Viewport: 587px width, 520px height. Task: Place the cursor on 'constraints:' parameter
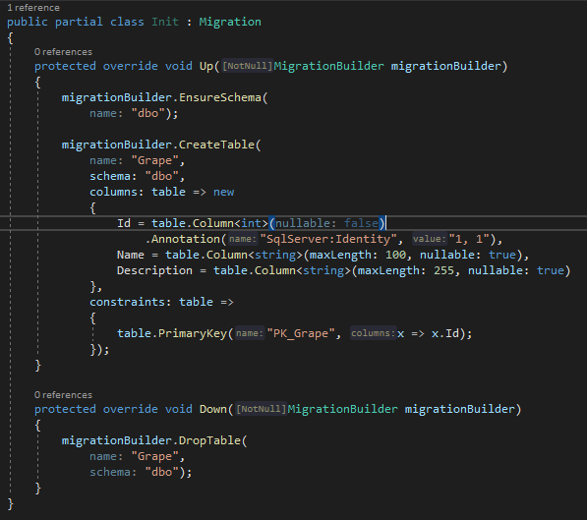tap(130, 302)
